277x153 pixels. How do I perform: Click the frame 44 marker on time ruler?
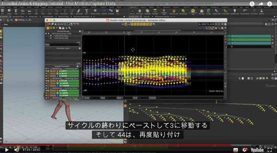tap(129, 33)
